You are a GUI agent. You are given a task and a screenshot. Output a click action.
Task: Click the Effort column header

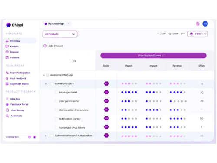201,66
